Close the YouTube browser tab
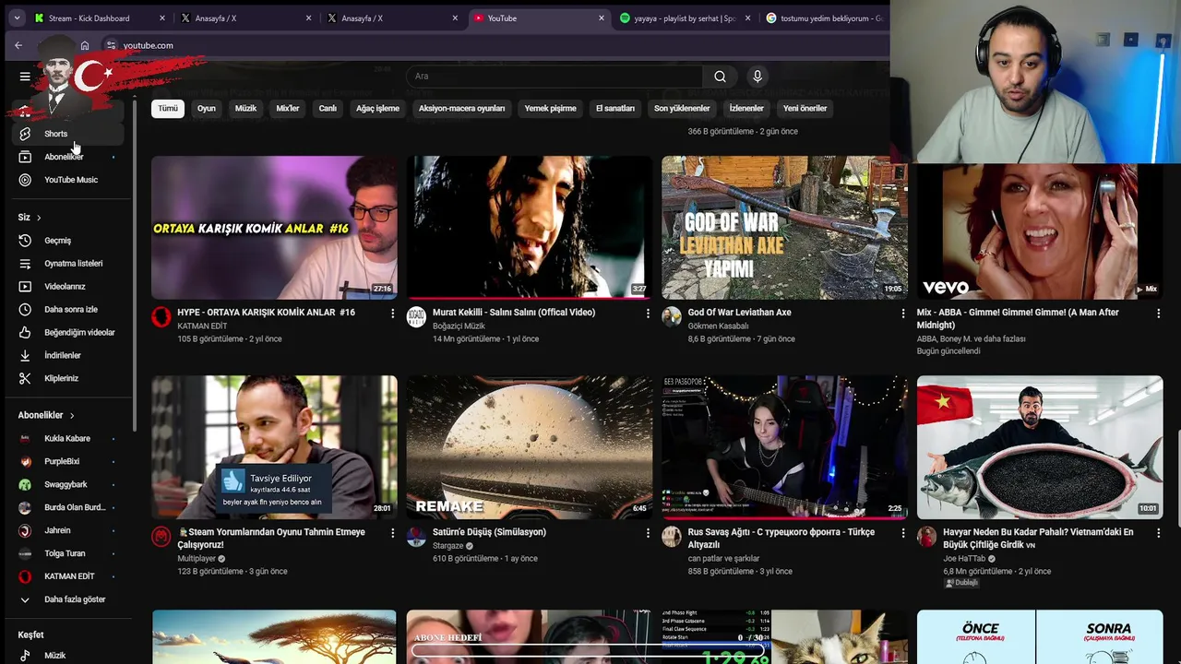Screen dimensions: 1181x664 [x=602, y=18]
